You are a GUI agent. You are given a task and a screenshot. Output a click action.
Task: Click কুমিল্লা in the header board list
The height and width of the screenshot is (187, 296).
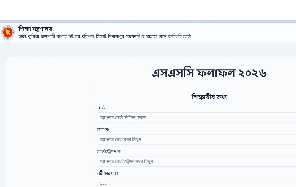[33, 36]
